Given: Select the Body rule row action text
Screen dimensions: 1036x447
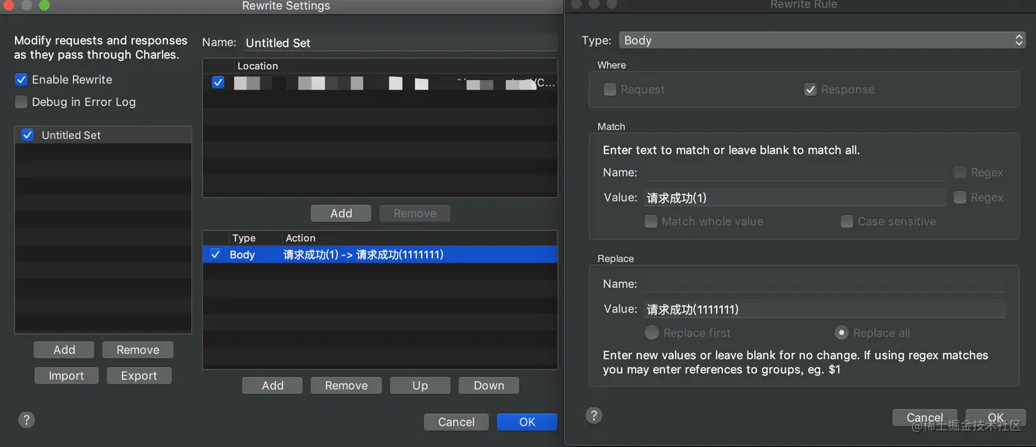Looking at the screenshot, I should click(x=364, y=254).
